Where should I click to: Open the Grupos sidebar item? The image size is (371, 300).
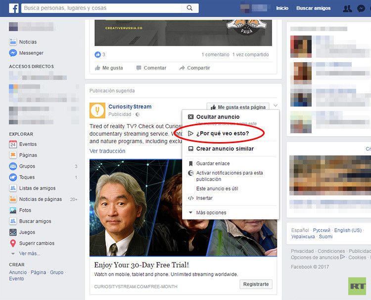pyautogui.click(x=27, y=166)
